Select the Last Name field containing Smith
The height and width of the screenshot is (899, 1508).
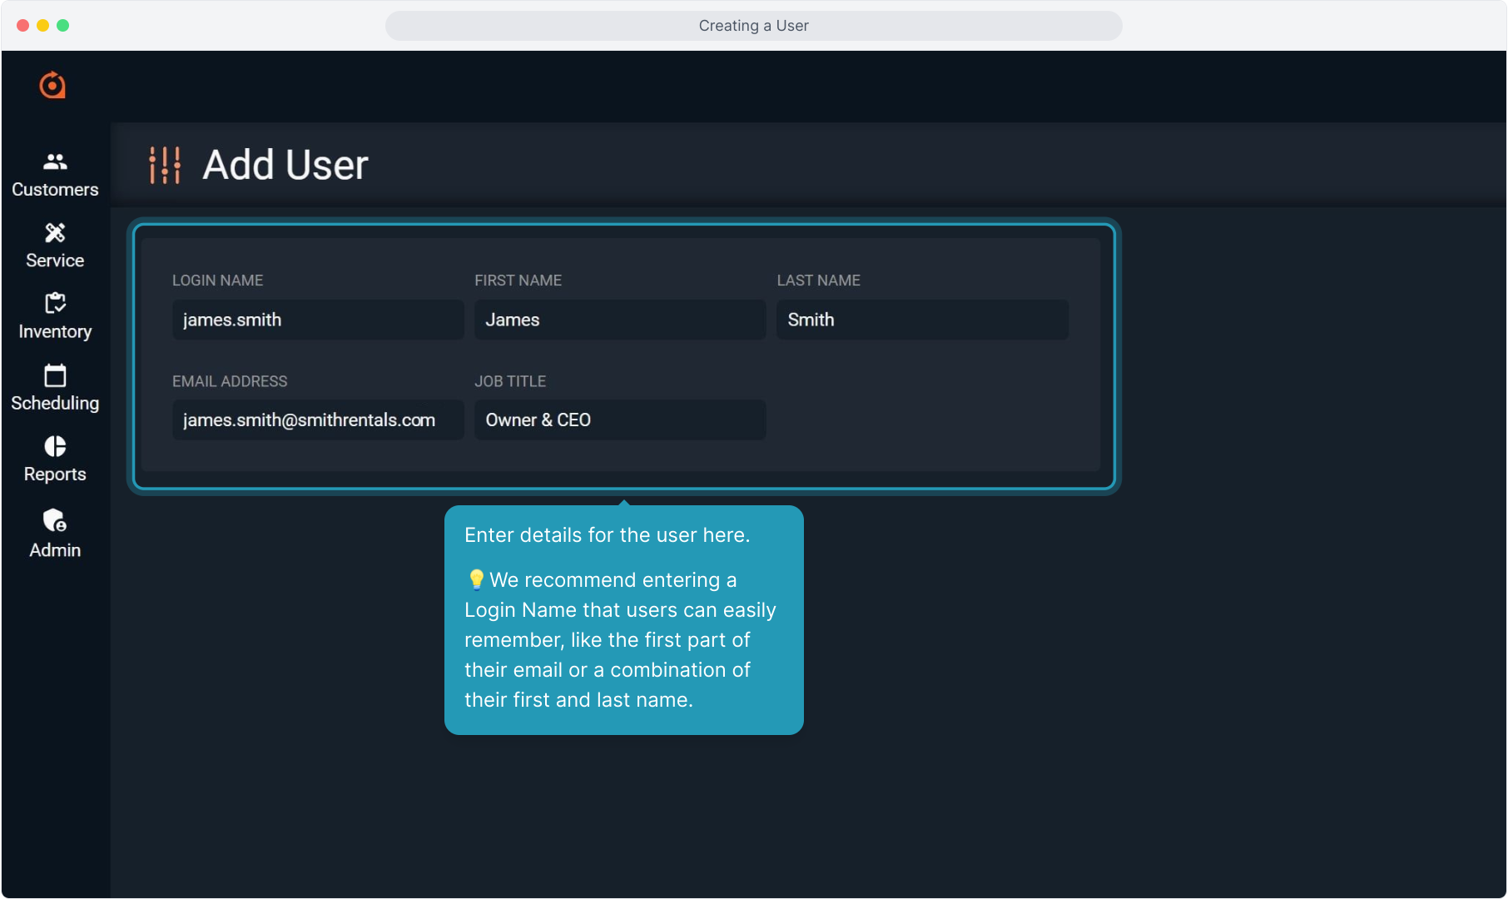(x=922, y=320)
